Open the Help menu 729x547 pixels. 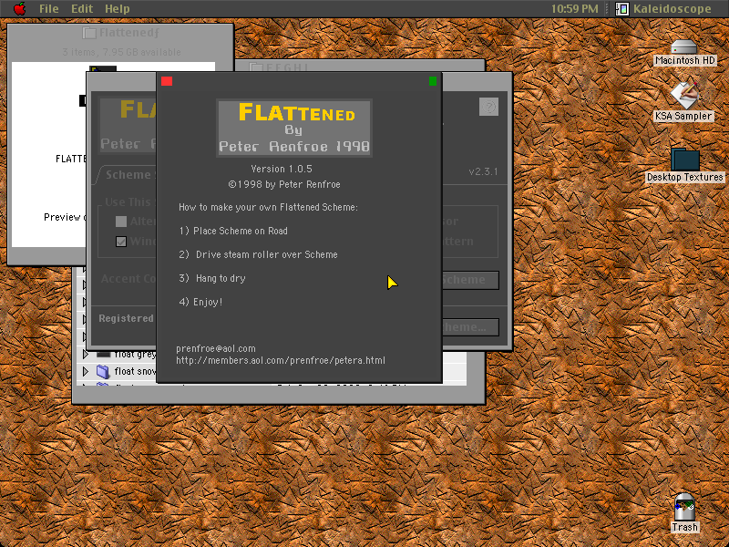pyautogui.click(x=117, y=8)
